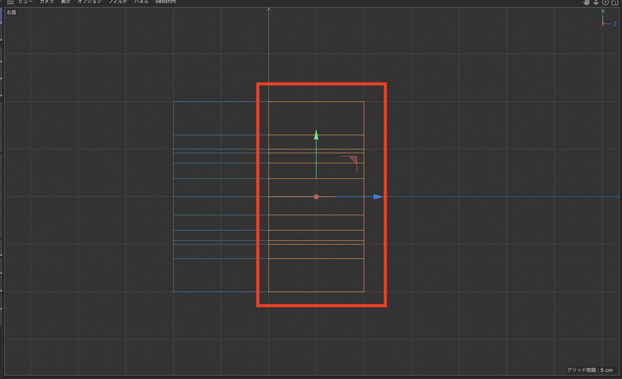Open the 表示 menu

pos(66,2)
